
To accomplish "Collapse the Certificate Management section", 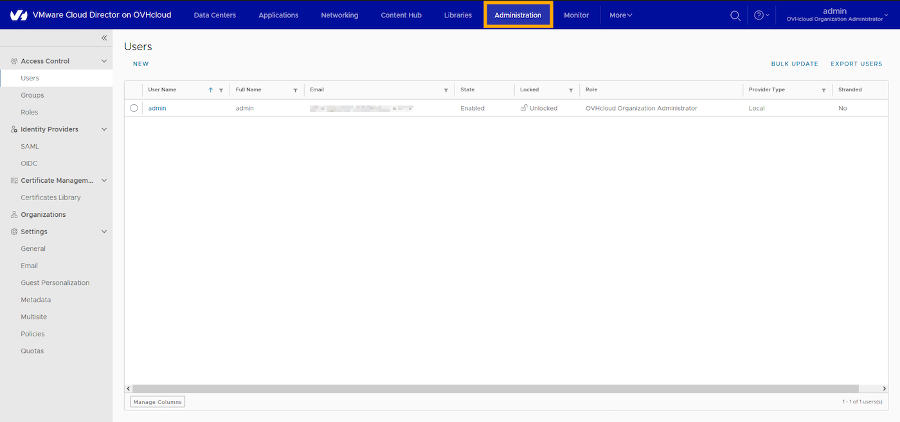I will coord(104,181).
